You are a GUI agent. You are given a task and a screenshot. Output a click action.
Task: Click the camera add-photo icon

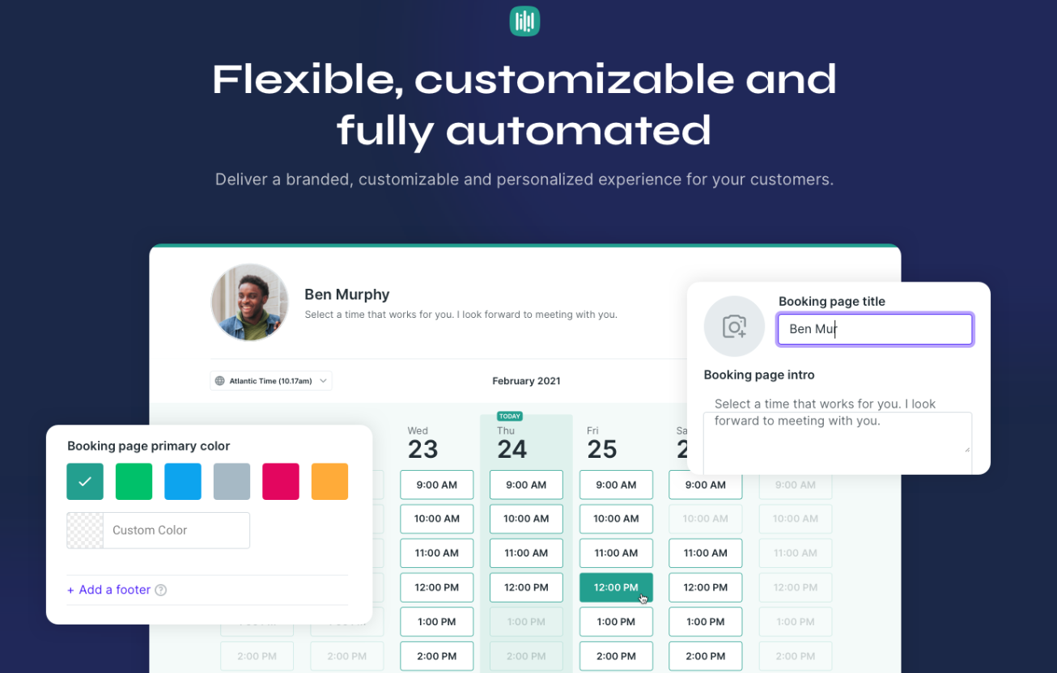coord(734,327)
